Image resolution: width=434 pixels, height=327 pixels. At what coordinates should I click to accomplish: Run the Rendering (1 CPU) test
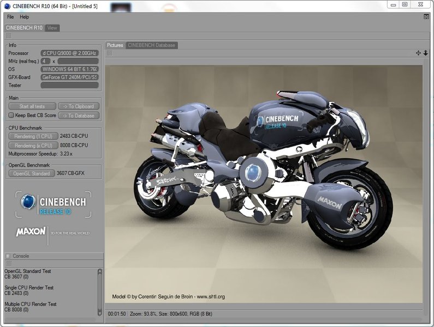coord(33,136)
